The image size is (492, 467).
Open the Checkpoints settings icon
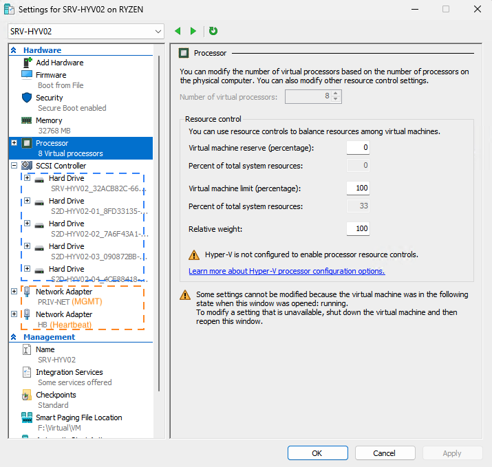point(27,395)
